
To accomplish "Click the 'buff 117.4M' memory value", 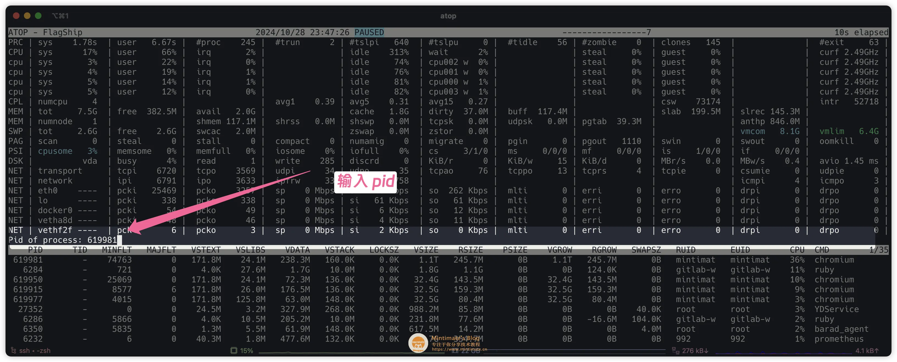I will pyautogui.click(x=537, y=112).
